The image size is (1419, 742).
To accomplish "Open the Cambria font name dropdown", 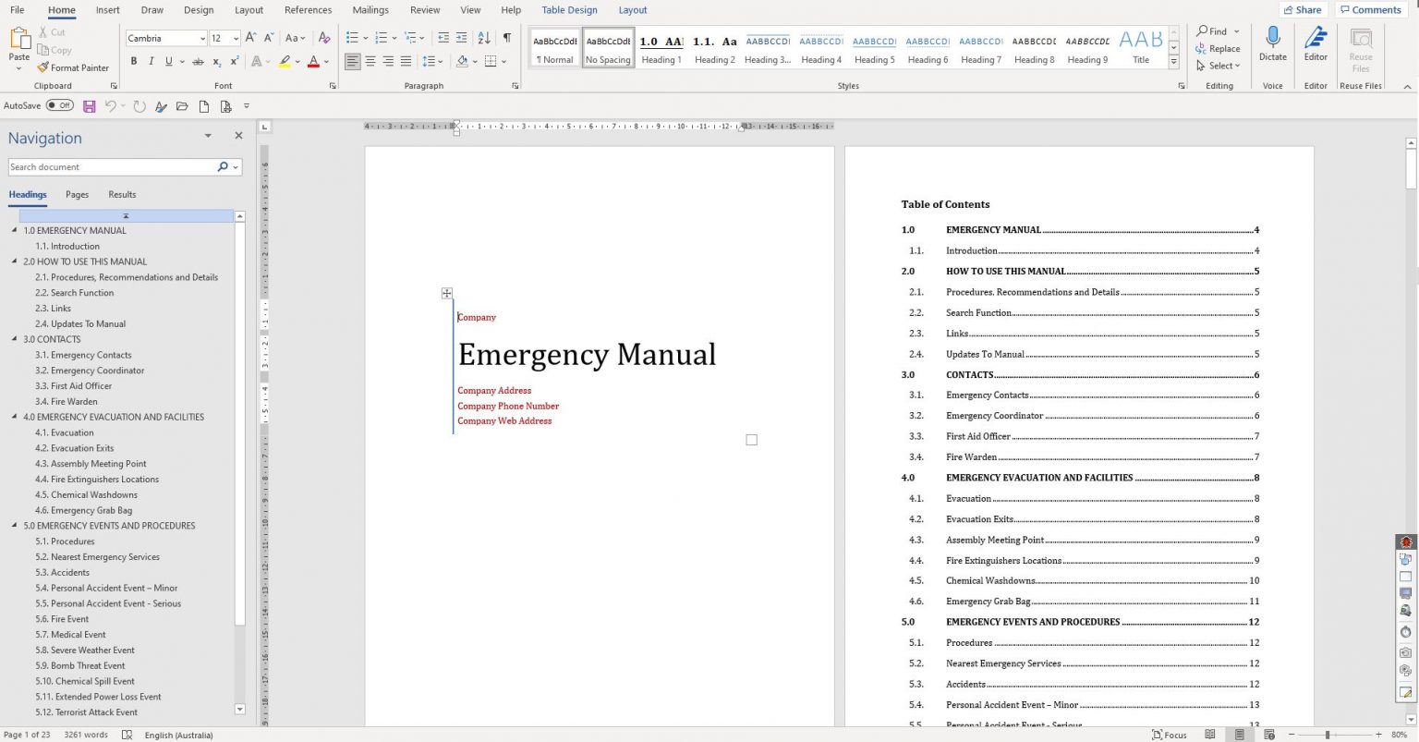I will click(x=205, y=38).
